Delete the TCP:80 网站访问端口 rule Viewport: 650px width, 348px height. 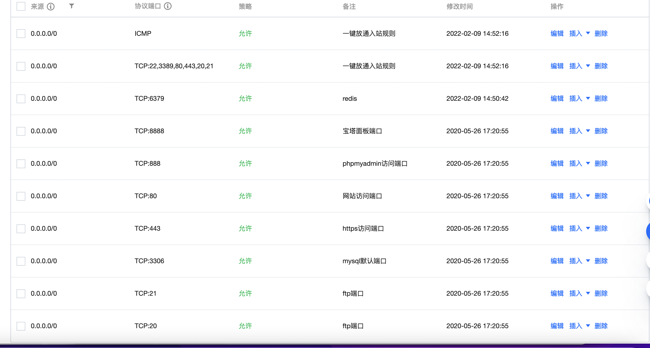point(601,196)
